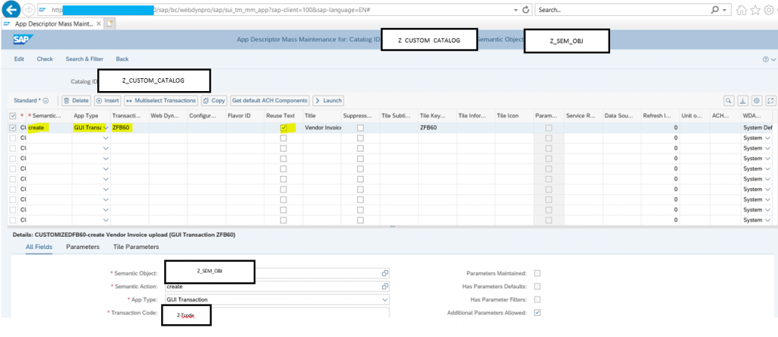Toggle table full screen icon
The width and height of the screenshot is (778, 337).
tap(770, 101)
